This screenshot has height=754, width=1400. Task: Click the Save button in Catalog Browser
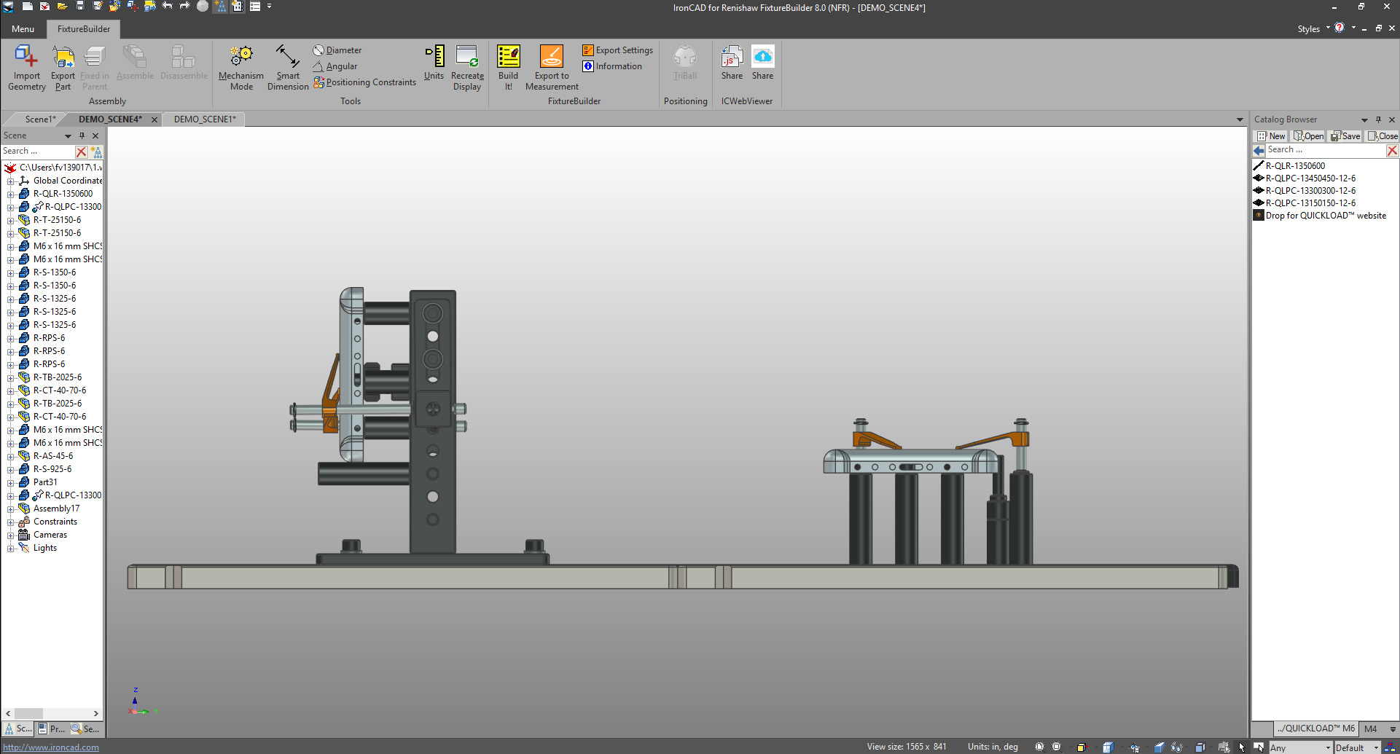pyautogui.click(x=1346, y=136)
